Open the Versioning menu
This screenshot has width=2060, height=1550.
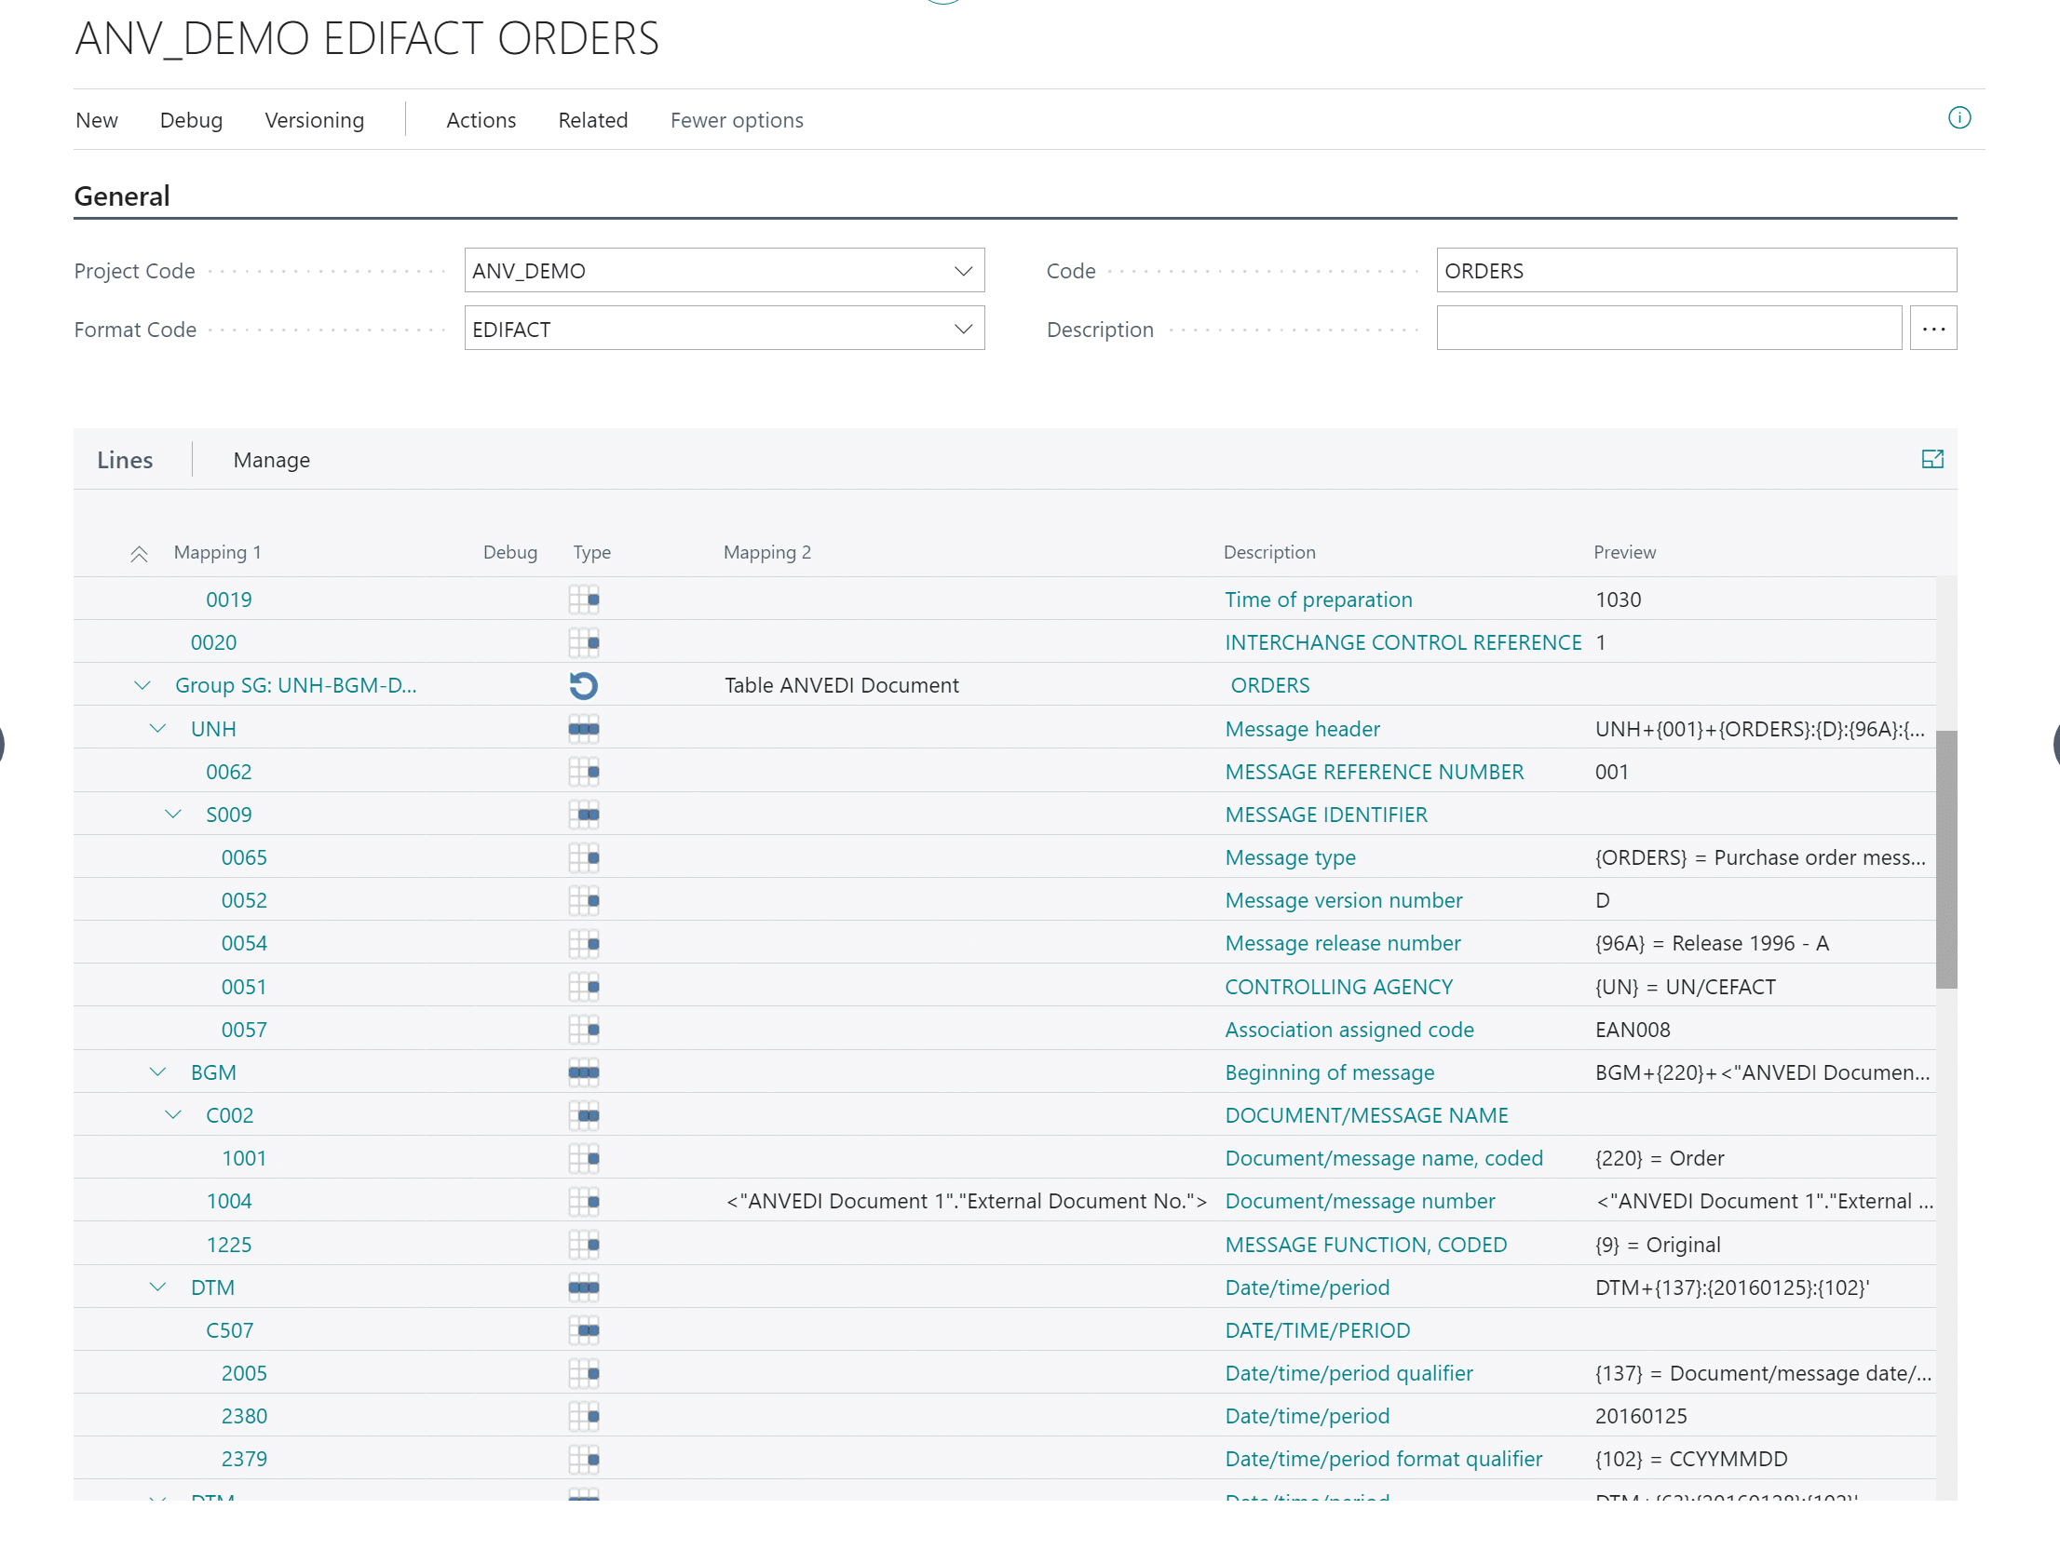(314, 120)
